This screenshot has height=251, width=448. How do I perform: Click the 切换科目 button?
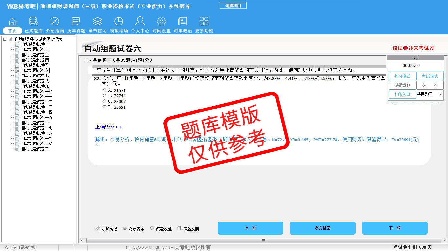coord(233,6)
